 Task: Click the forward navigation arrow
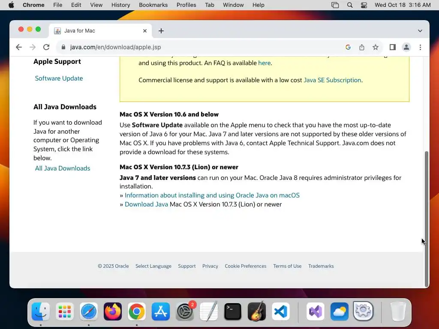[x=33, y=47]
